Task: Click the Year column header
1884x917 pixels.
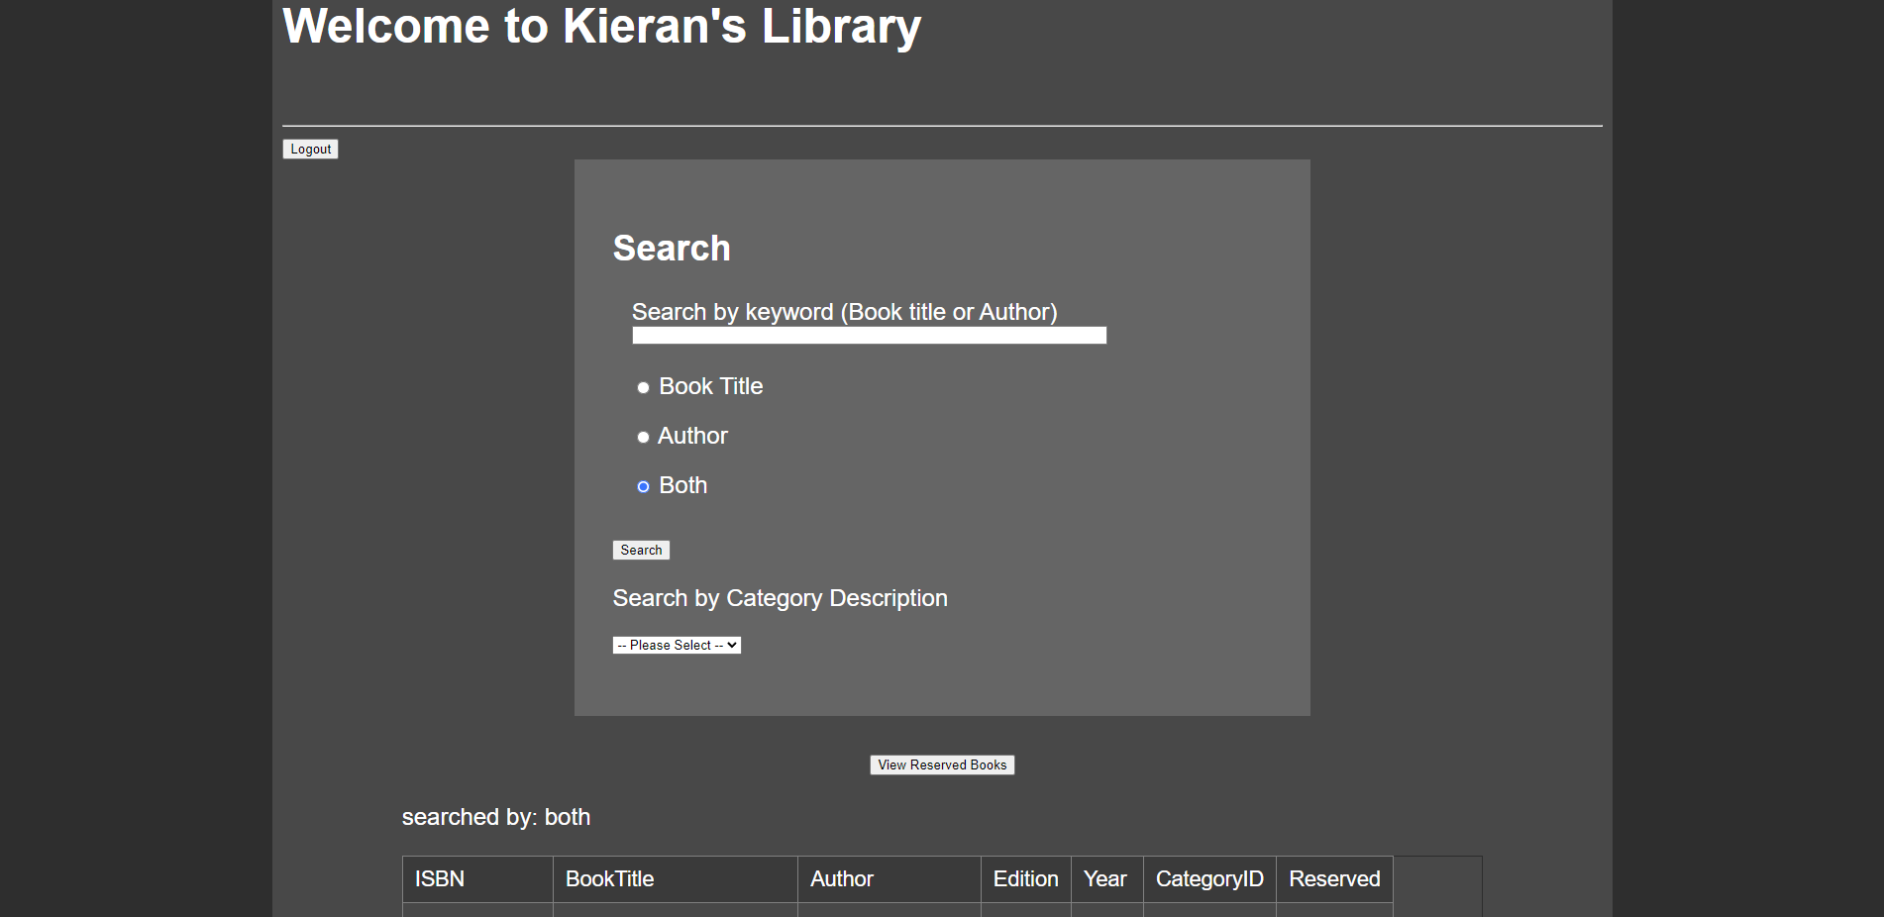Action: 1104,879
